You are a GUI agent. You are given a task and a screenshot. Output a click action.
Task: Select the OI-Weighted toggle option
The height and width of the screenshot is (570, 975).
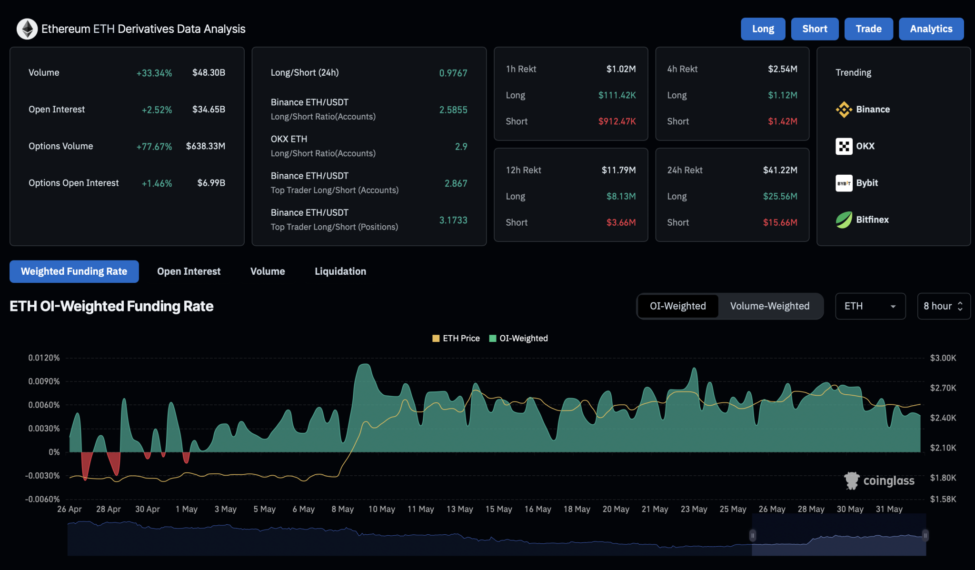tap(677, 306)
